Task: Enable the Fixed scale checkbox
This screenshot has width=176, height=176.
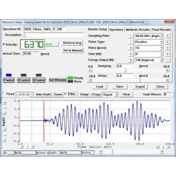Action: pyautogui.click(x=4, y=94)
